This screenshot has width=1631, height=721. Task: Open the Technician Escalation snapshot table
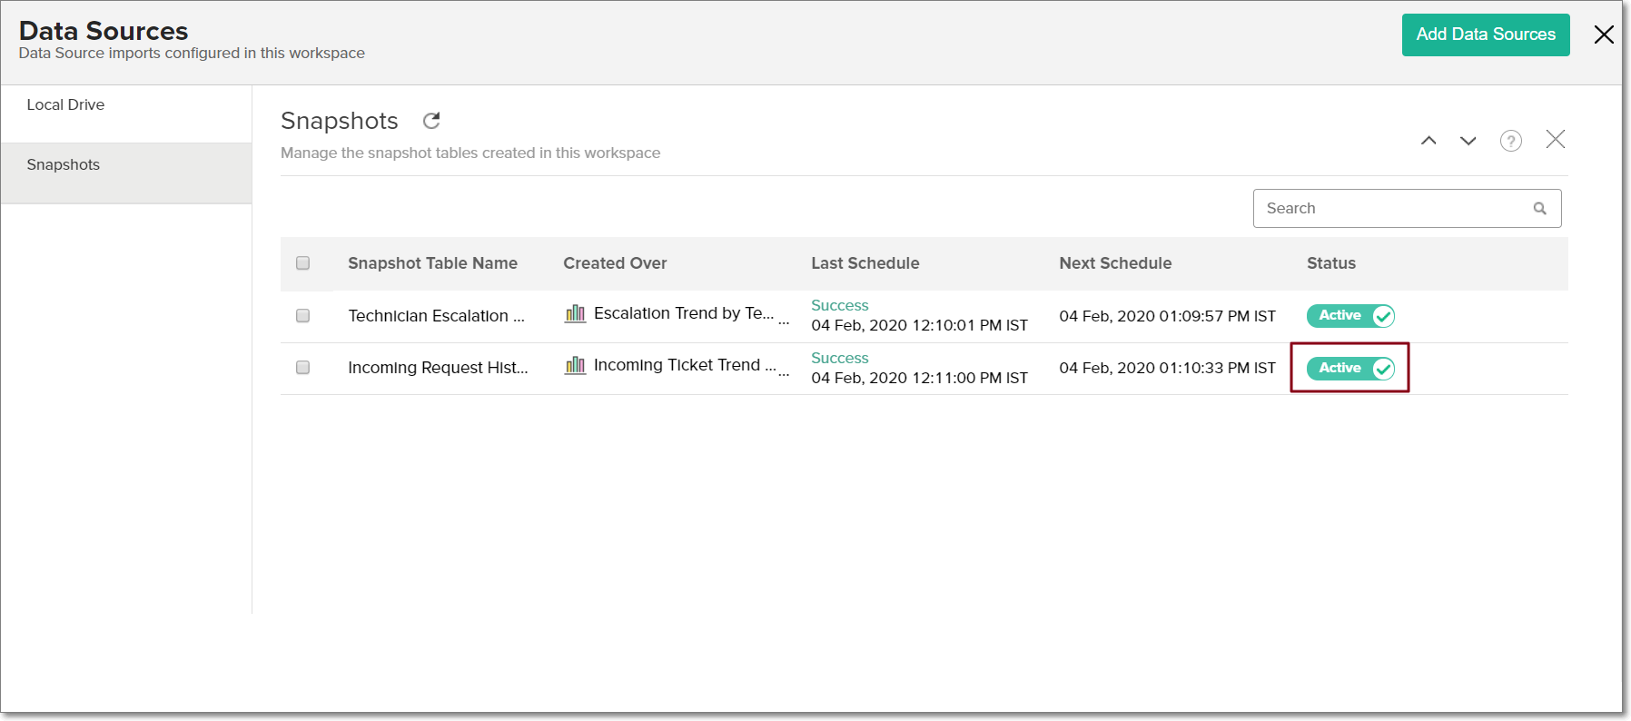436,316
